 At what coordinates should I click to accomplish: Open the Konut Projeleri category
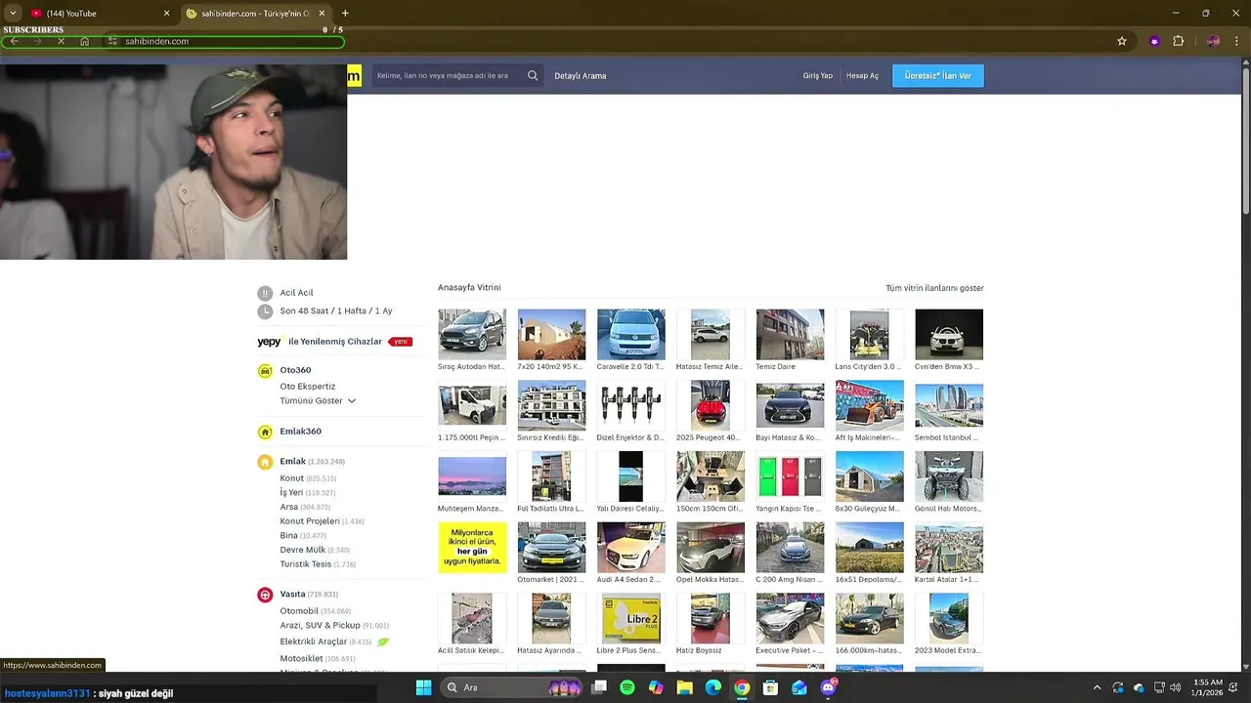(x=310, y=521)
